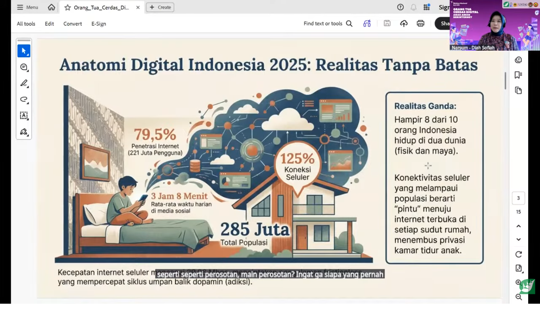Select the text box recognition tool
This screenshot has width=540, height=329.
tap(24, 116)
